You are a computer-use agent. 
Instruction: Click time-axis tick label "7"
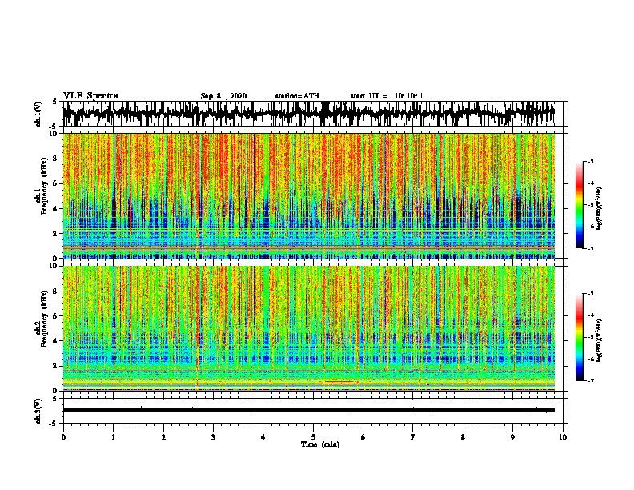coord(413,437)
